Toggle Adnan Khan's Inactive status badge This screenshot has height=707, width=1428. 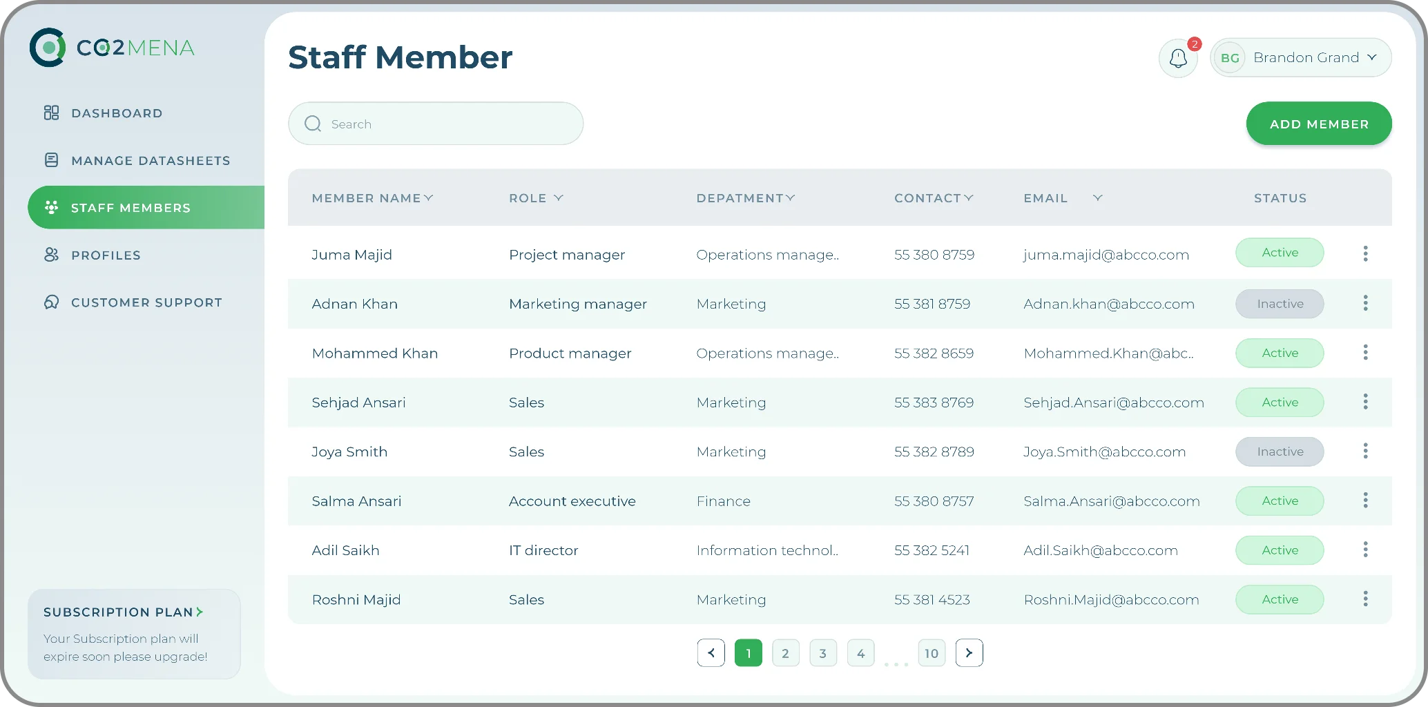point(1279,304)
